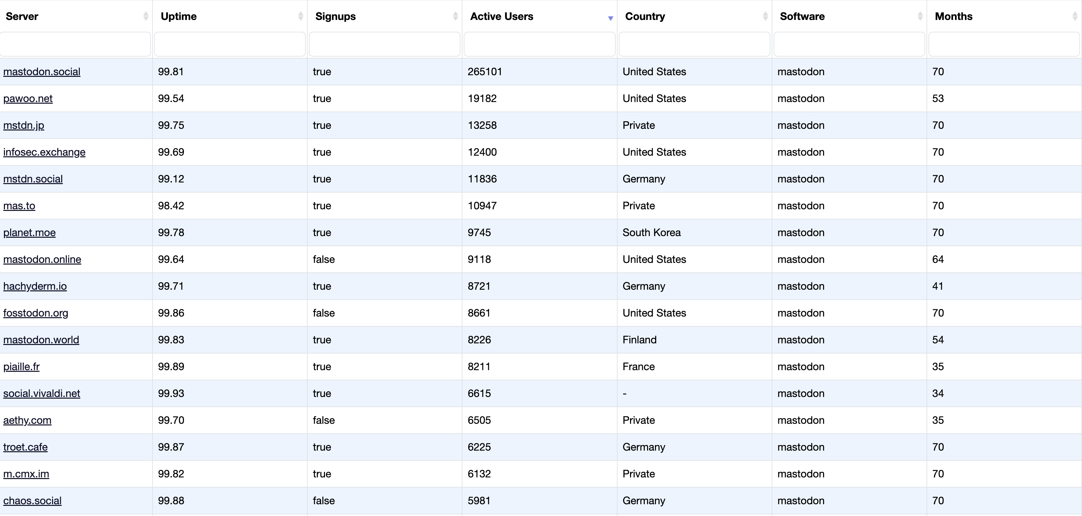Click the Months column sort arrows

(1075, 16)
